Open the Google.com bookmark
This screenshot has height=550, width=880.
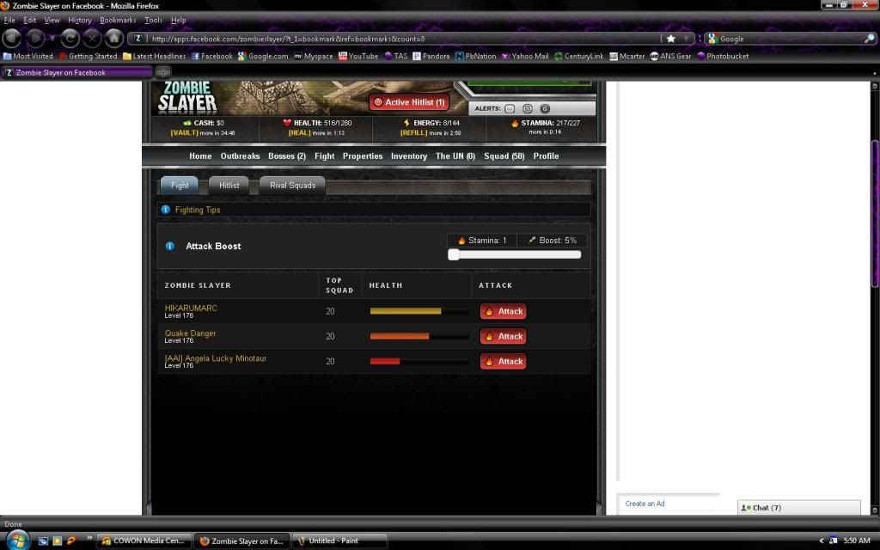pyautogui.click(x=263, y=56)
